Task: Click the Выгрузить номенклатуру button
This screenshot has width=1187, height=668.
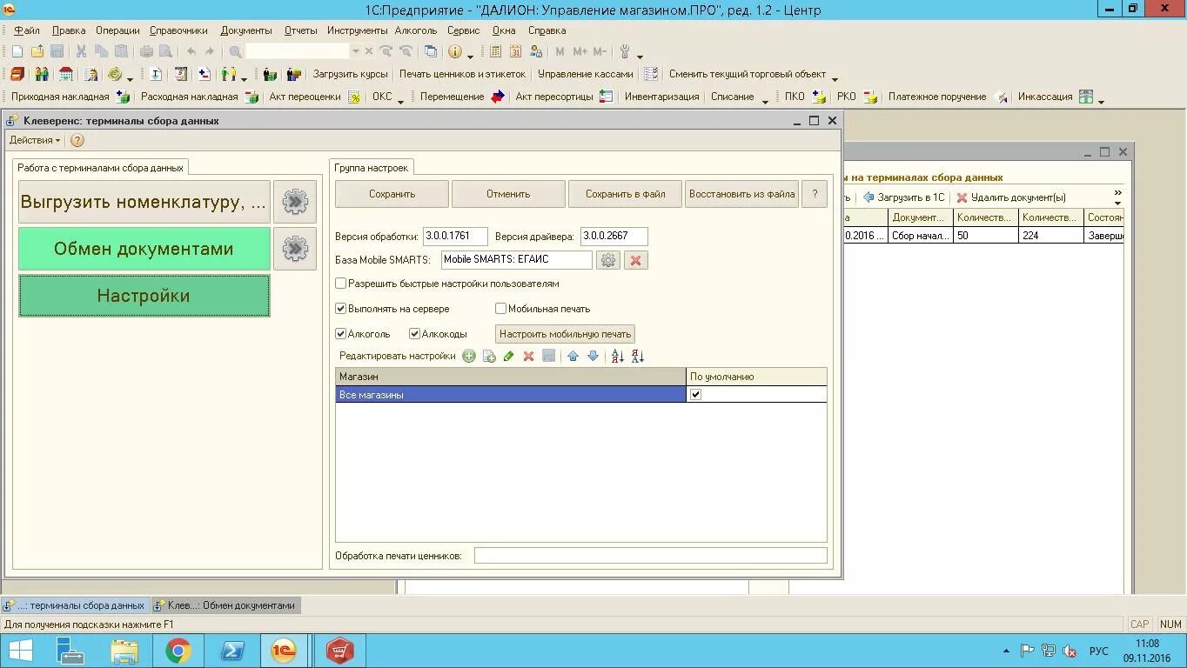Action: [144, 202]
